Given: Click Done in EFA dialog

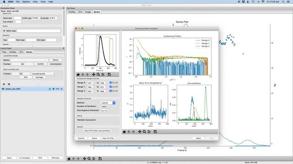Looking at the screenshot, I should (x=94, y=138).
